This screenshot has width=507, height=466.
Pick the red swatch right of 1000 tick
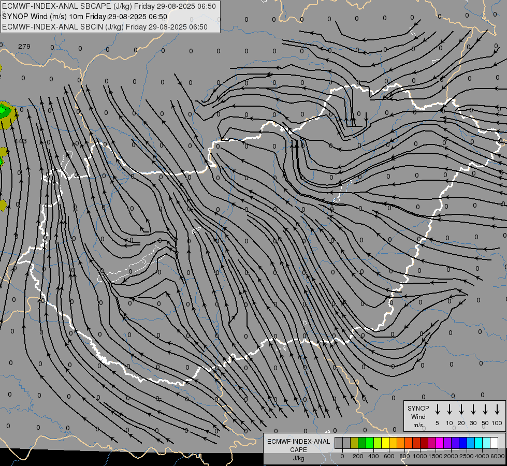pos(416,443)
